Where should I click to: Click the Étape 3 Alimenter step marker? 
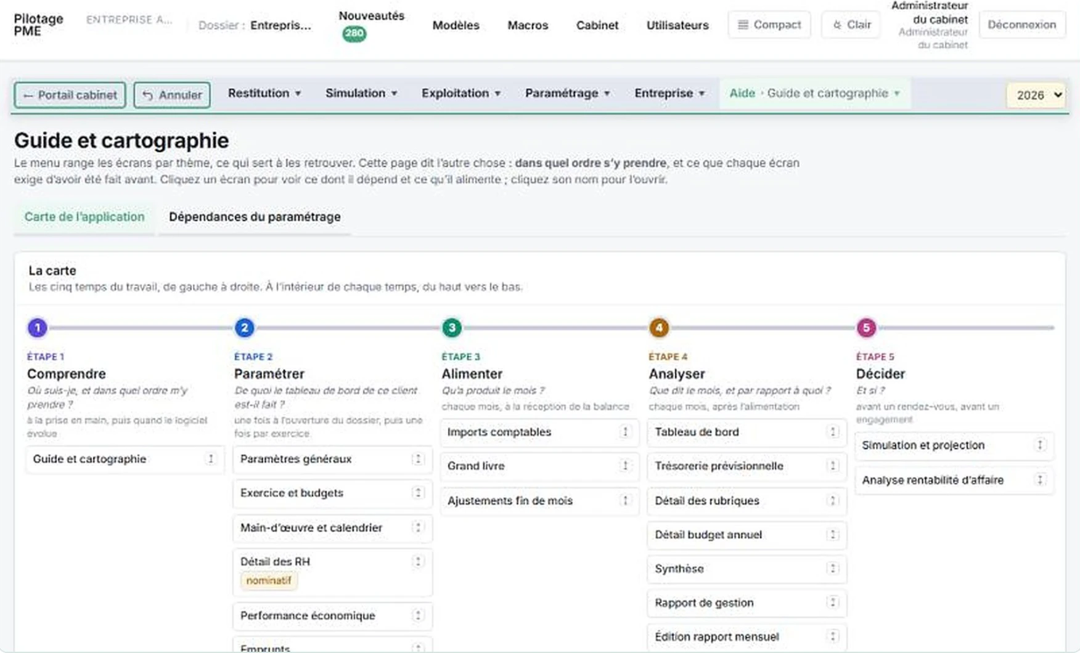(x=452, y=328)
